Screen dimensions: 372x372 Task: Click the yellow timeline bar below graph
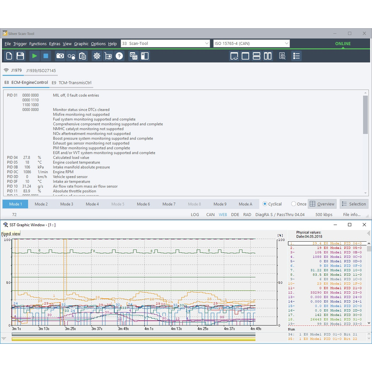(133, 339)
